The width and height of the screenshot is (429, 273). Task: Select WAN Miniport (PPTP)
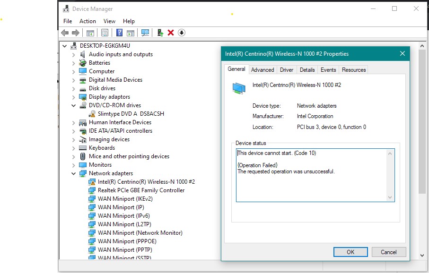point(125,250)
